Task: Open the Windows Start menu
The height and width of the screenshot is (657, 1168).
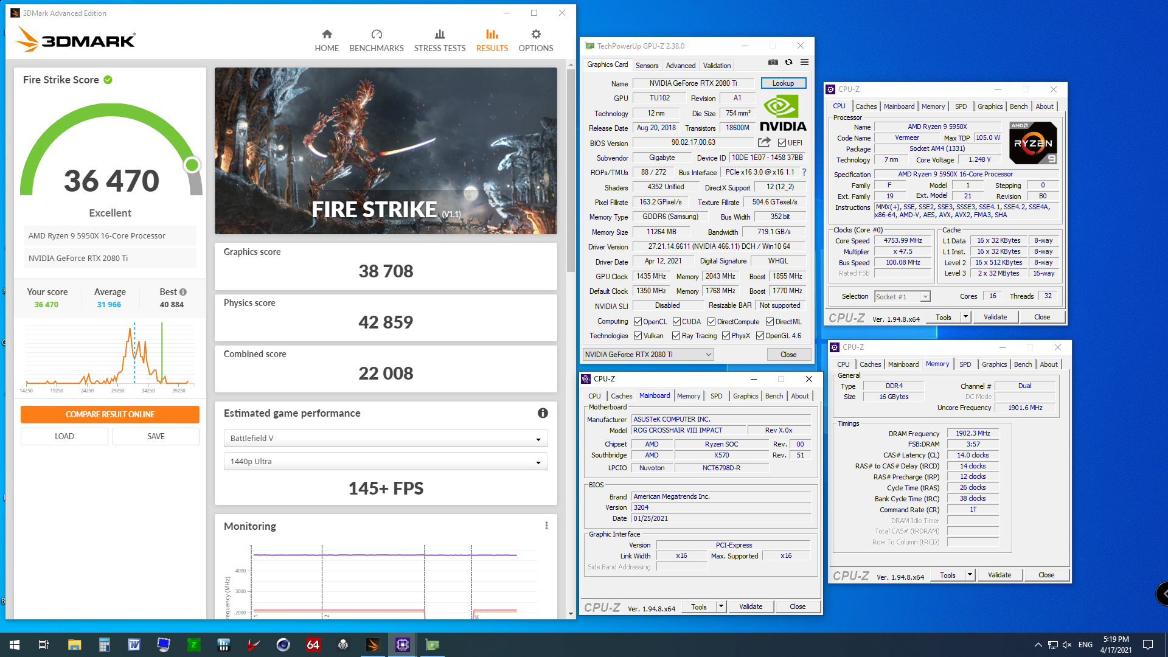Action: 15,645
